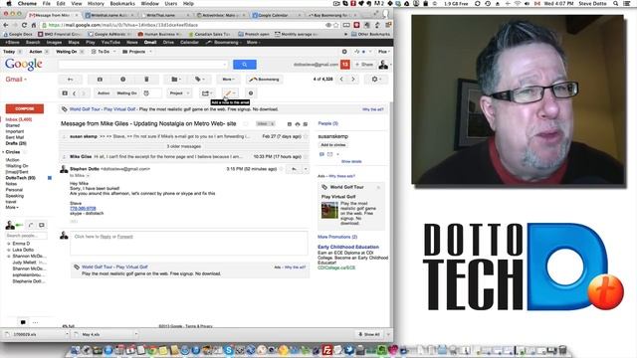Image resolution: width=637 pixels, height=358 pixels.
Task: Open More Promotions link
Action: pyautogui.click(x=337, y=237)
